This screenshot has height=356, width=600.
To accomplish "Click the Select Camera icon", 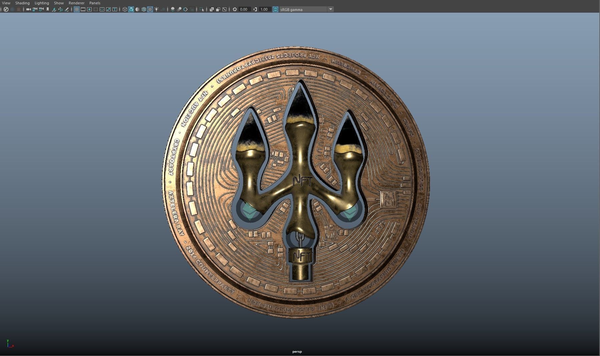I will [29, 9].
